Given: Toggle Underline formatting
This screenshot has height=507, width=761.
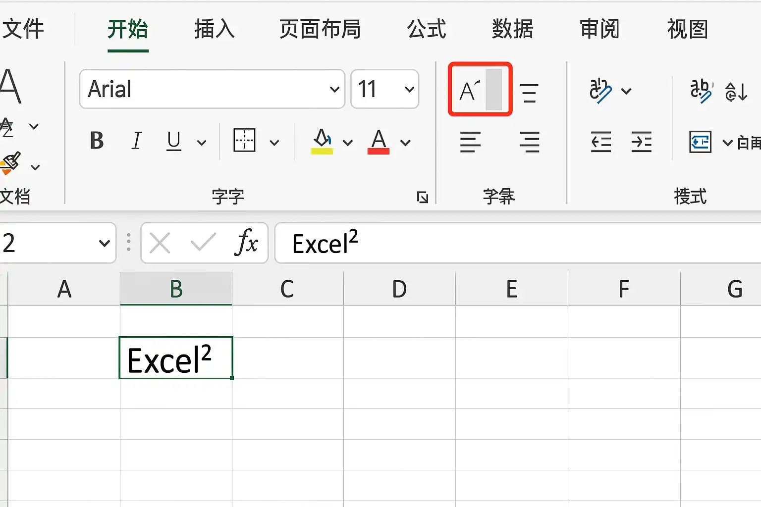Looking at the screenshot, I should 174,141.
